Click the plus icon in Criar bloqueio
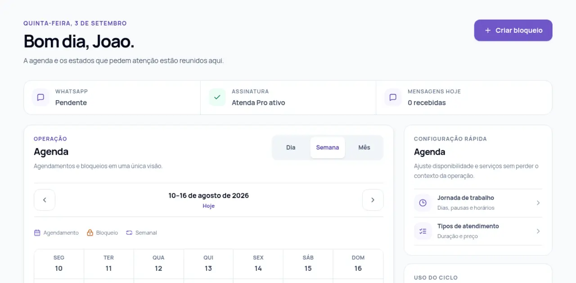The height and width of the screenshot is (283, 576). pyautogui.click(x=488, y=31)
